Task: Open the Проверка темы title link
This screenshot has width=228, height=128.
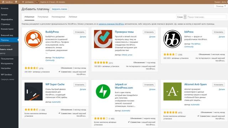Action: (x=124, y=32)
